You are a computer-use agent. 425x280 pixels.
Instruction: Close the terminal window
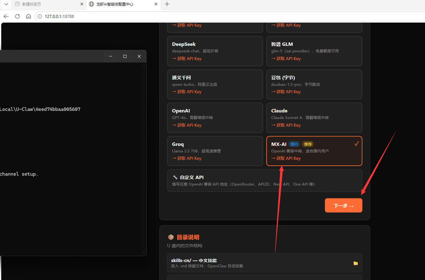click(139, 56)
